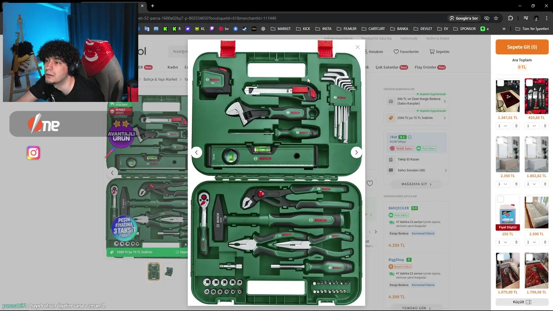Check the sofa item priced 2.500 TL
The height and width of the screenshot is (311, 553).
point(529,199)
